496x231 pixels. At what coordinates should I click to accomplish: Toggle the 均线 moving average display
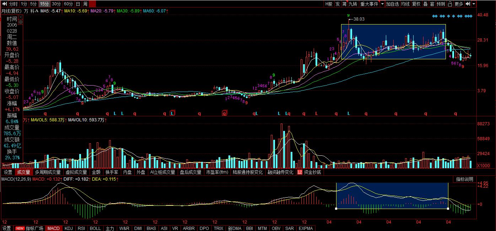(x=405, y=4)
